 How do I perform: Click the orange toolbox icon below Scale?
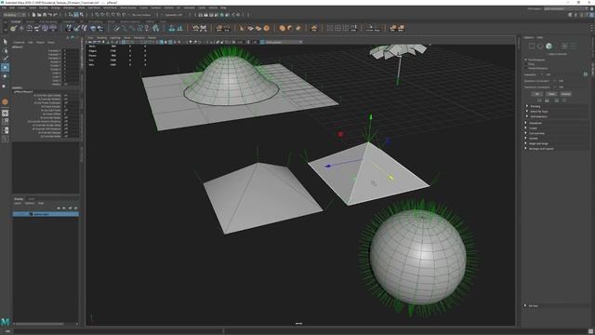tap(5, 101)
